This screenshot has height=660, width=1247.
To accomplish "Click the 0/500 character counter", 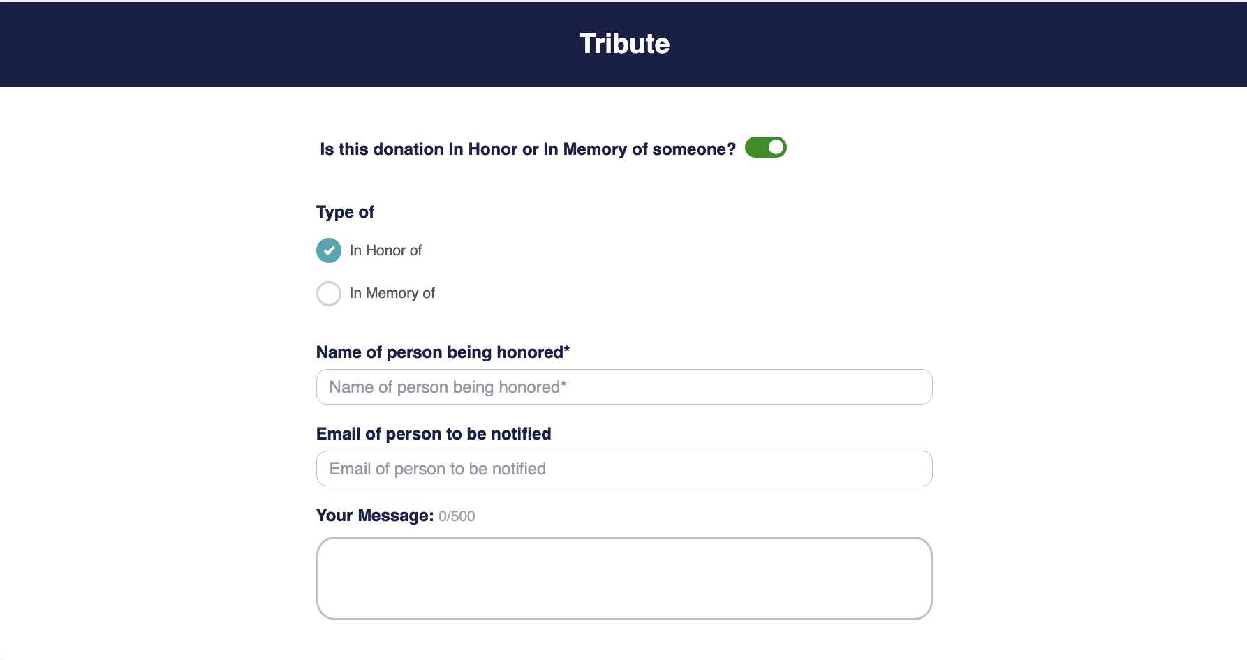I will [457, 516].
